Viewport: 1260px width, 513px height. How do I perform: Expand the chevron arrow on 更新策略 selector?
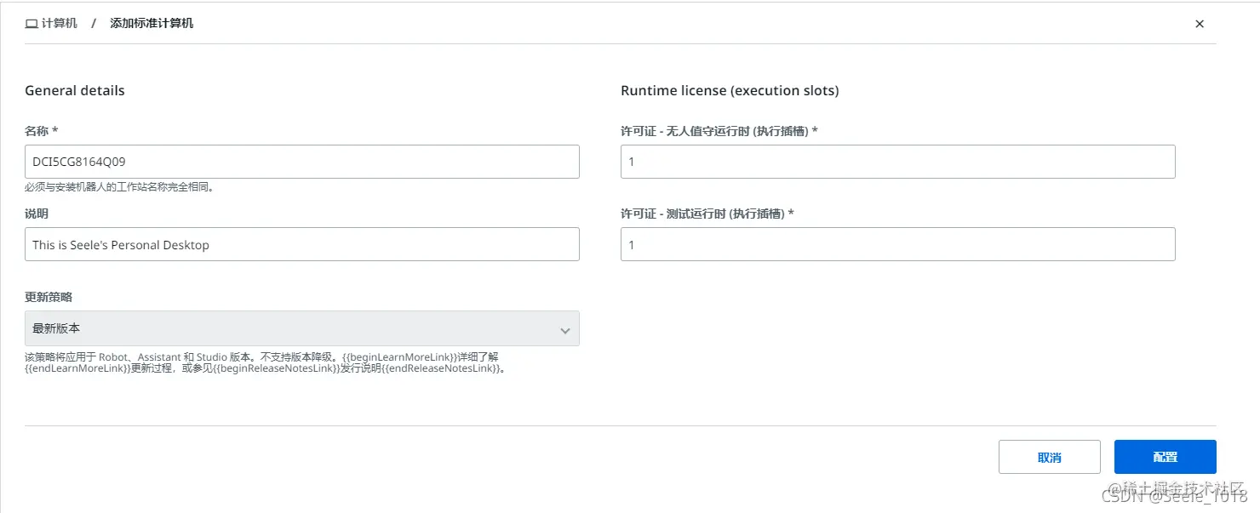point(564,330)
